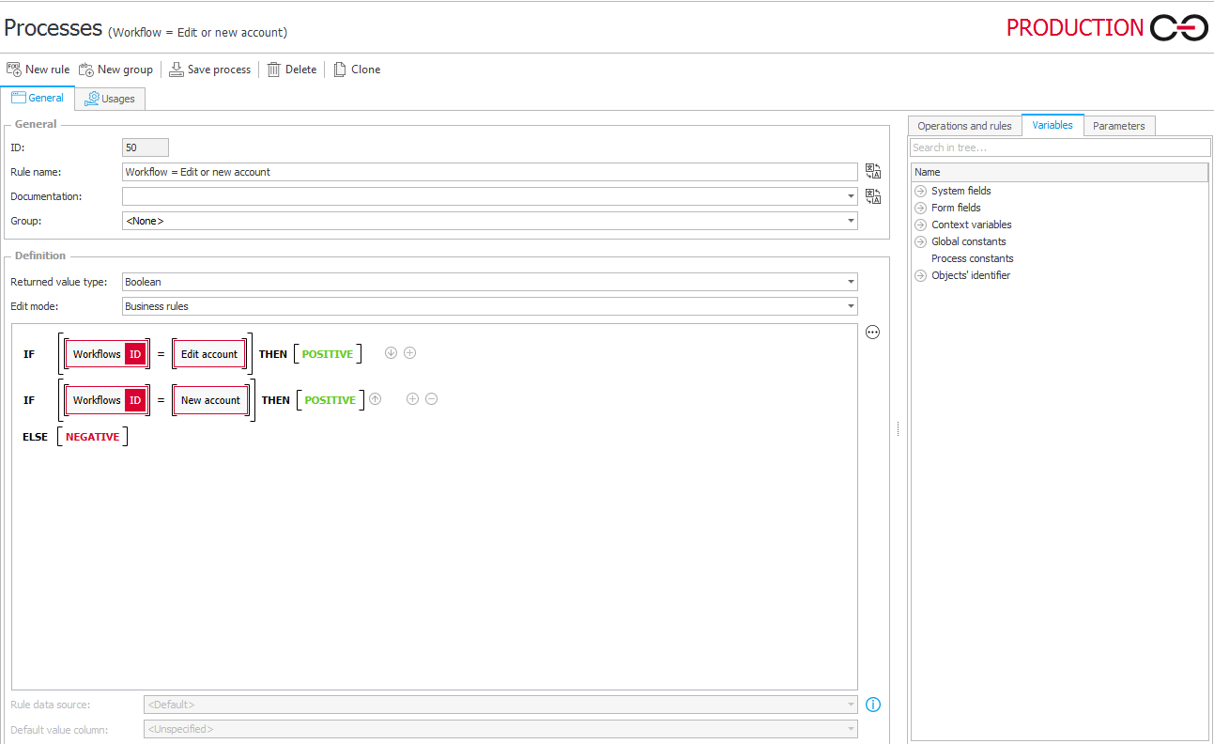Clone the process with the Clone icon
The width and height of the screenshot is (1214, 744).
coord(357,69)
